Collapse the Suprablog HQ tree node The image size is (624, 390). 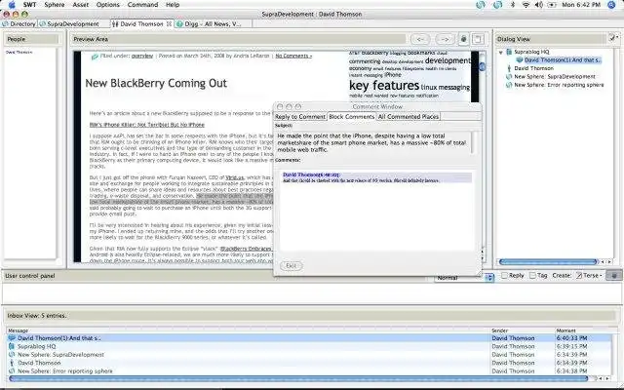click(501, 52)
